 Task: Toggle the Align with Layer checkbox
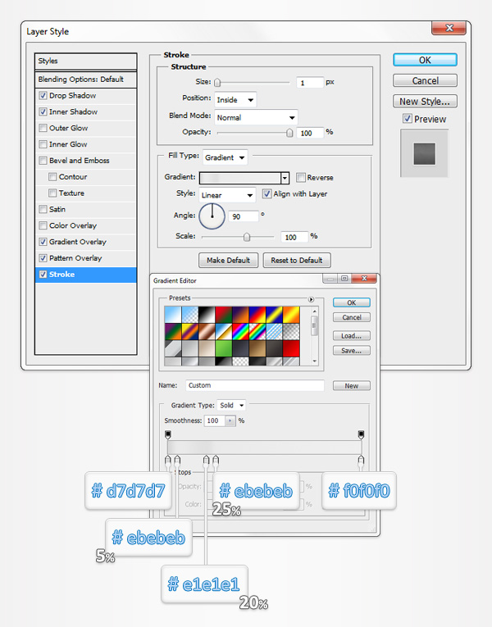point(266,194)
